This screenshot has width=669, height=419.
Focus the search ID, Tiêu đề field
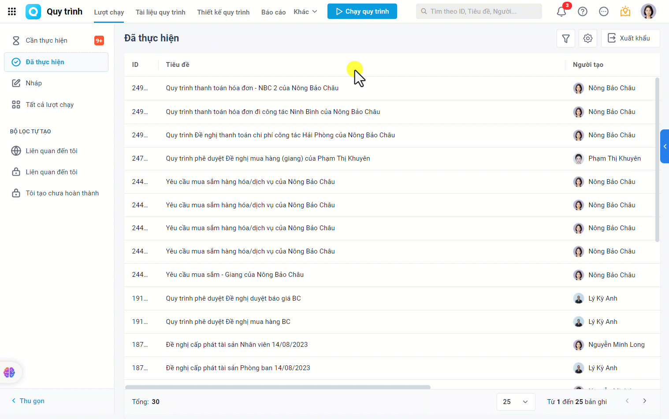(x=479, y=11)
